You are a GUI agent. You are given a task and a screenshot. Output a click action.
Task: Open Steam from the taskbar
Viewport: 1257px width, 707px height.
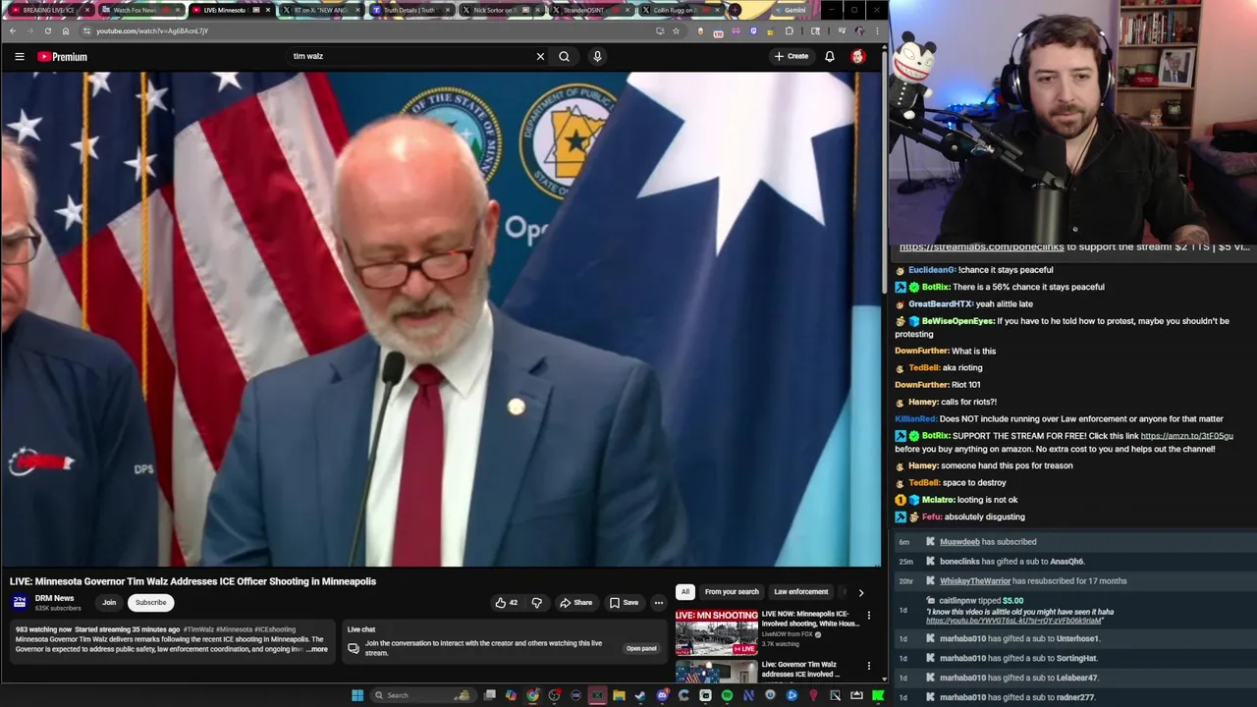pyautogui.click(x=640, y=695)
